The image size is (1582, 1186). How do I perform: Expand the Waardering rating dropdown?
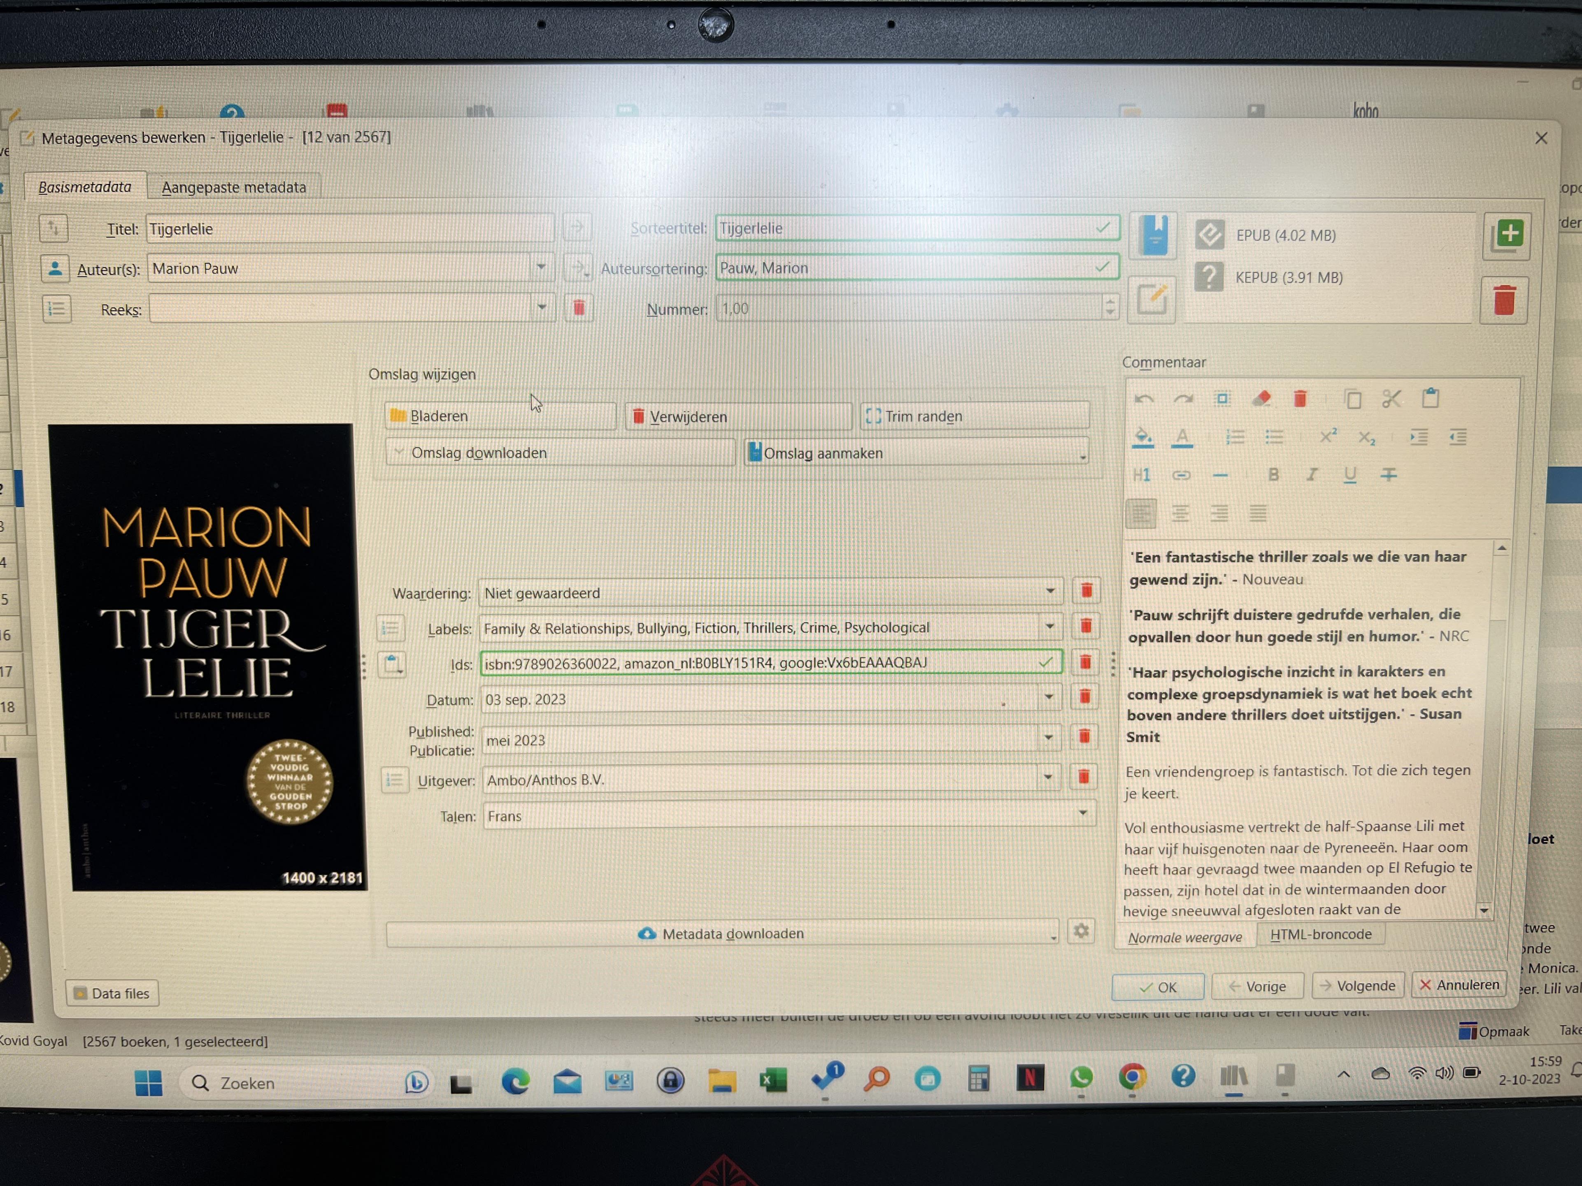coord(1050,591)
